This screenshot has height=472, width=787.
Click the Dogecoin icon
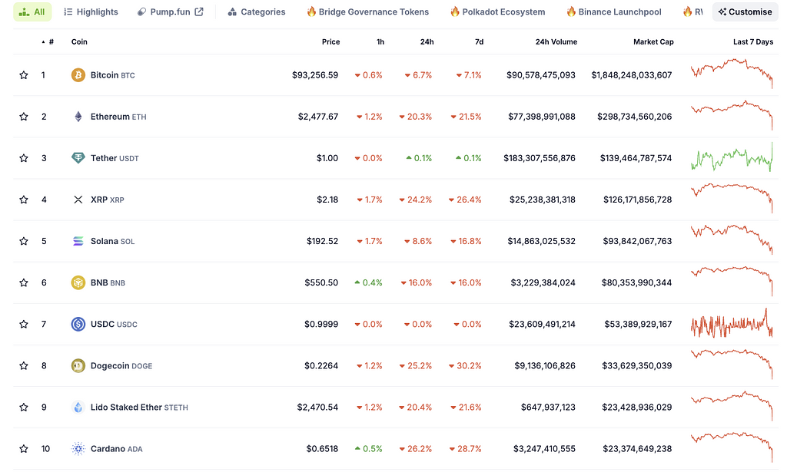pos(78,365)
